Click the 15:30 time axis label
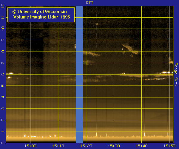Viewport: 179px width, 149px height. coord(114,146)
